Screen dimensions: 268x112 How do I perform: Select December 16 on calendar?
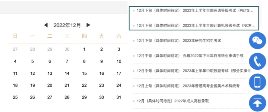[x=102, y=73]
